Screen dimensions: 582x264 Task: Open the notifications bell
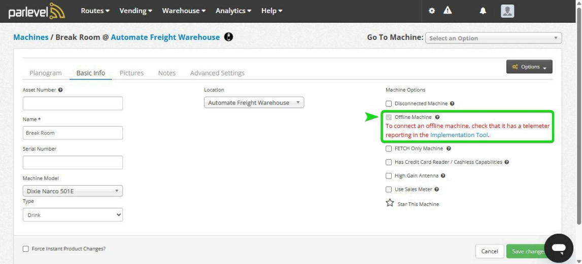pyautogui.click(x=483, y=11)
